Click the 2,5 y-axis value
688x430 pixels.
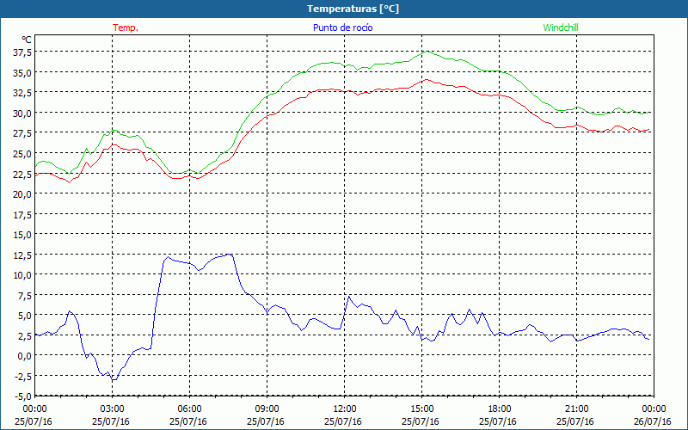[x=25, y=336]
